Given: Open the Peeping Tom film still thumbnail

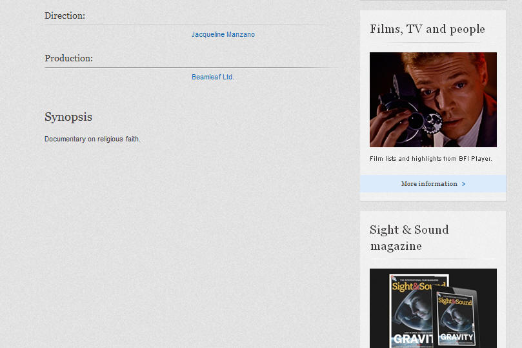Looking at the screenshot, I should (x=433, y=99).
